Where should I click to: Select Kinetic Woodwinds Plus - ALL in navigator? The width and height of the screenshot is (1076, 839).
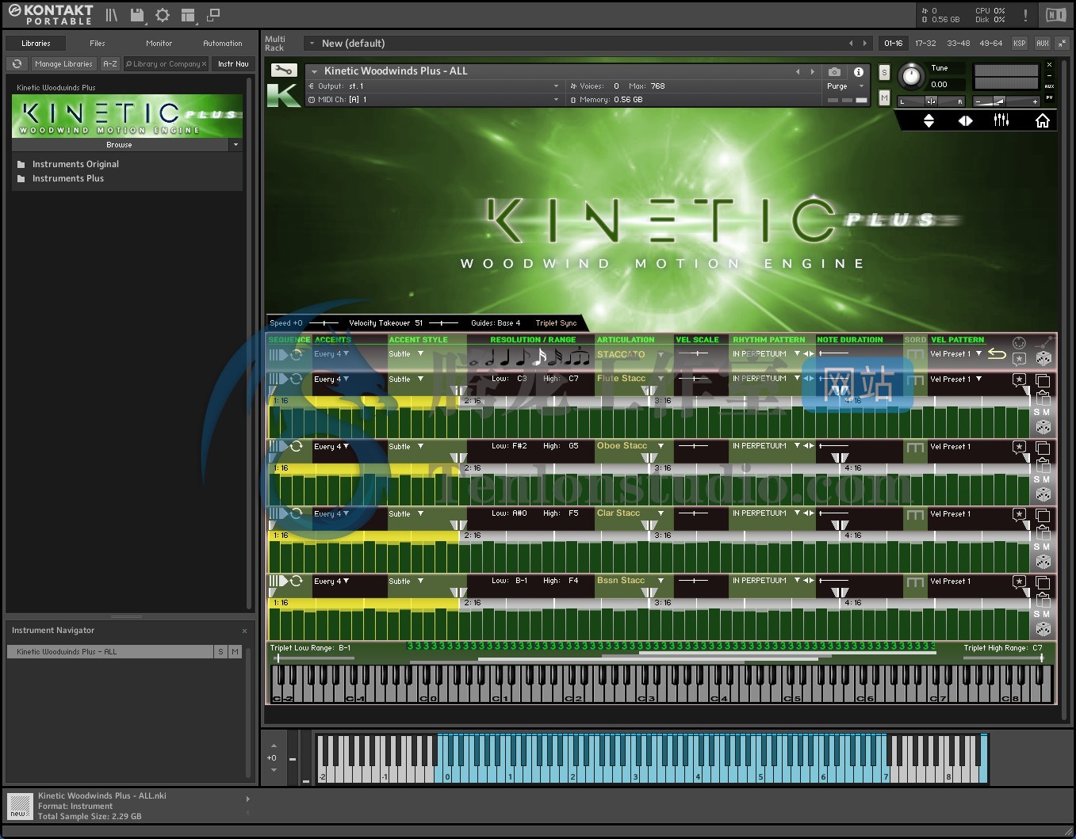110,652
